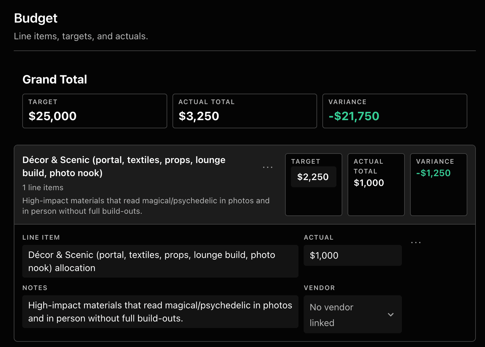Select the green -$21,750 variance value
Image resolution: width=485 pixels, height=347 pixels.
click(354, 116)
